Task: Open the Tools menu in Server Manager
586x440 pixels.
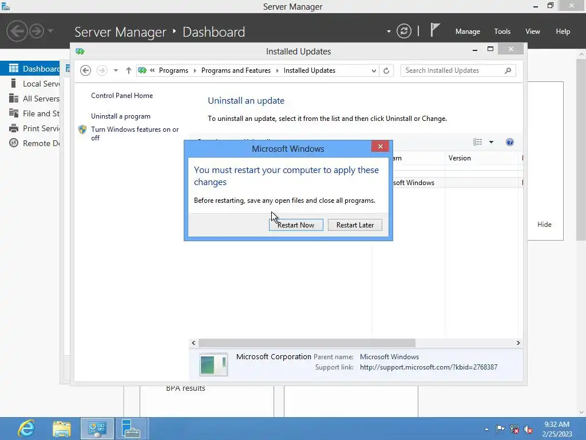Action: pyautogui.click(x=502, y=32)
